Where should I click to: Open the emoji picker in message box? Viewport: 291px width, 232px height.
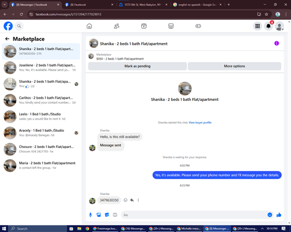[x=269, y=215]
